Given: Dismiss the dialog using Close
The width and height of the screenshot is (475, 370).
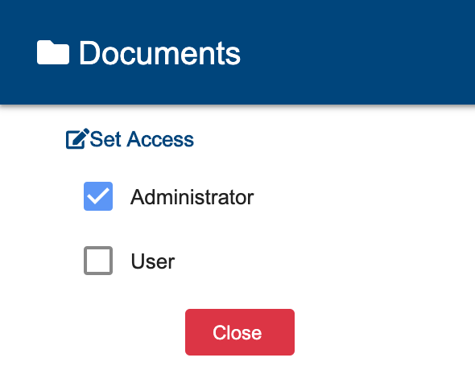Looking at the screenshot, I should (240, 332).
